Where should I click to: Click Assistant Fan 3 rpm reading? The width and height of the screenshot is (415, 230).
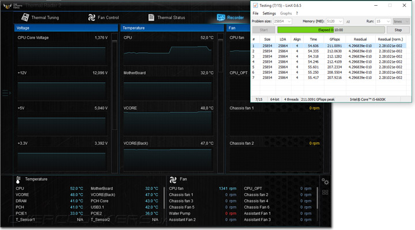point(305,220)
